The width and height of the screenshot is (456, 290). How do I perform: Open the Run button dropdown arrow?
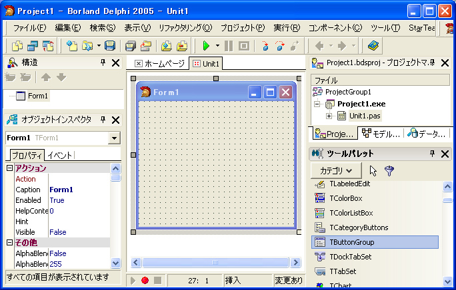217,46
